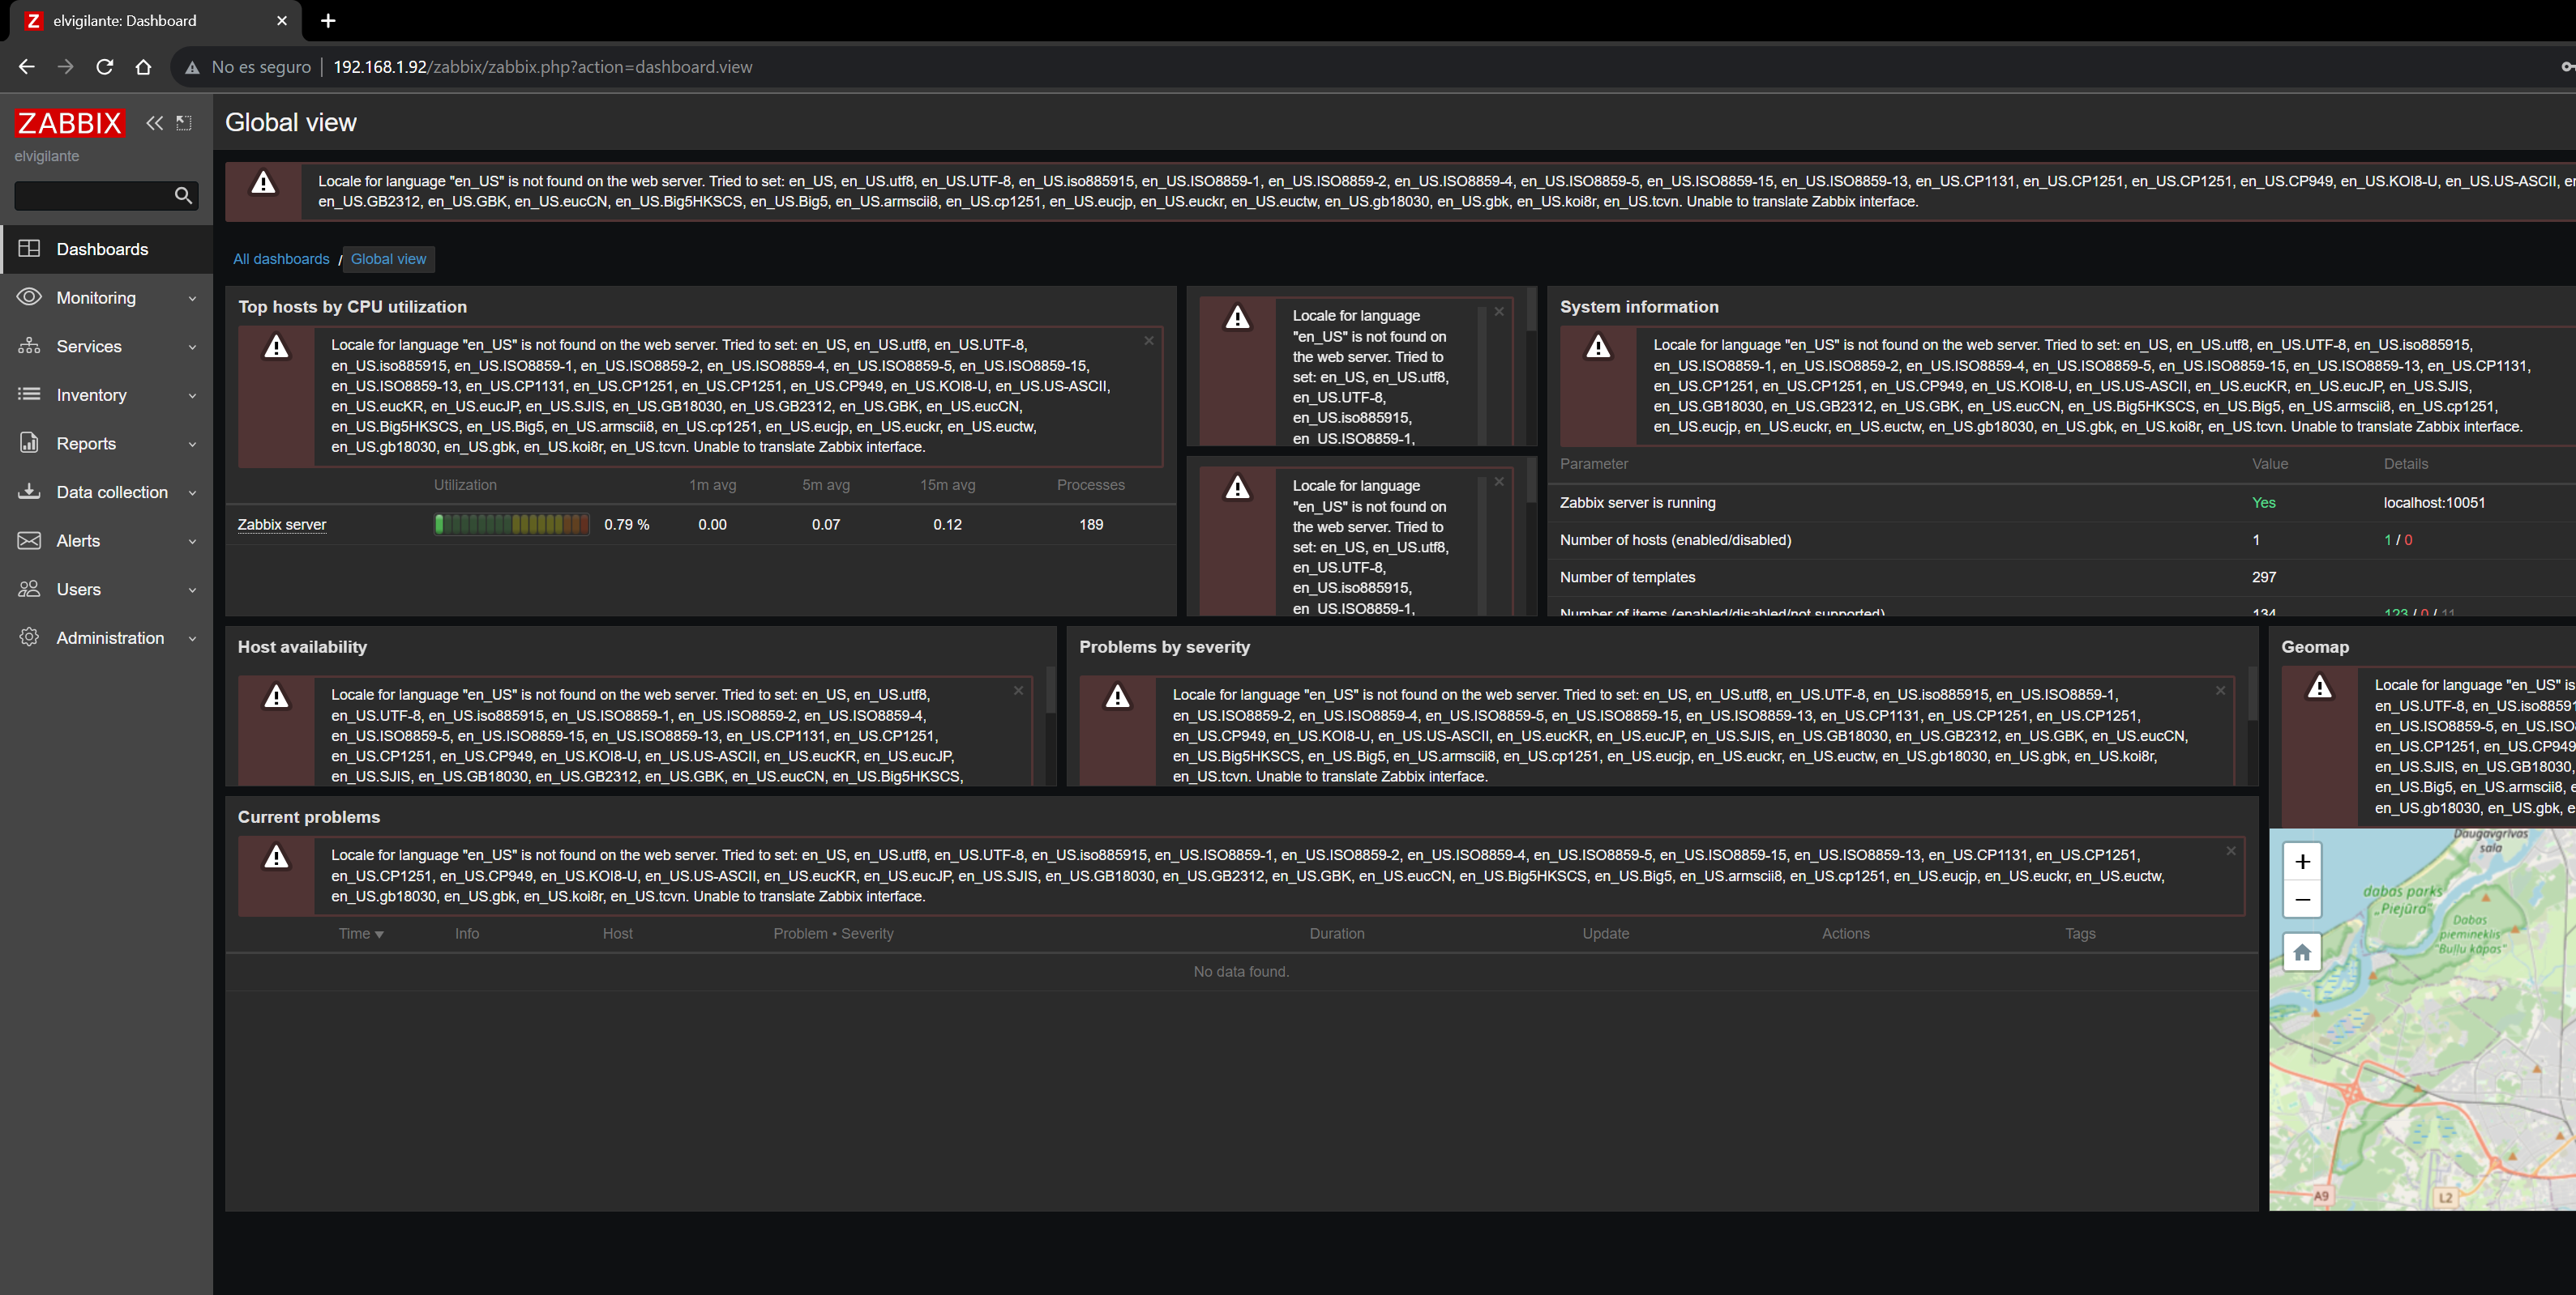Dismiss locale warning in Top hosts widget

pyautogui.click(x=1149, y=341)
